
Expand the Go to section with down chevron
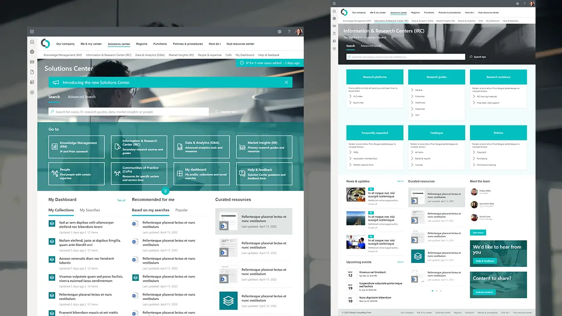coord(165,191)
